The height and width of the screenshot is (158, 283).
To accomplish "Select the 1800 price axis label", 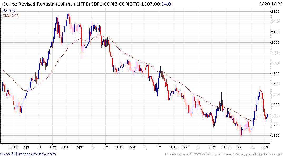I will [275, 63].
